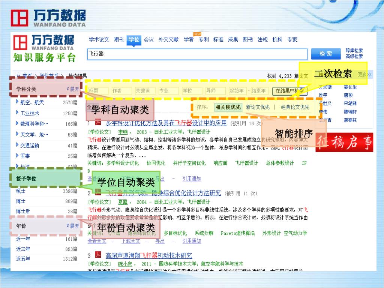Screen dimensions: 384x288
Task: Filter by 硕士 degree
Action: tap(21, 191)
